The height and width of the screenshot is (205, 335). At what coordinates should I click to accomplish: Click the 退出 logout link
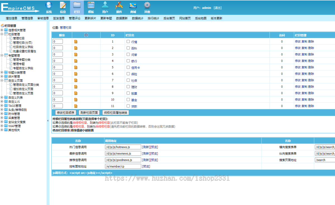pyautogui.click(x=218, y=8)
